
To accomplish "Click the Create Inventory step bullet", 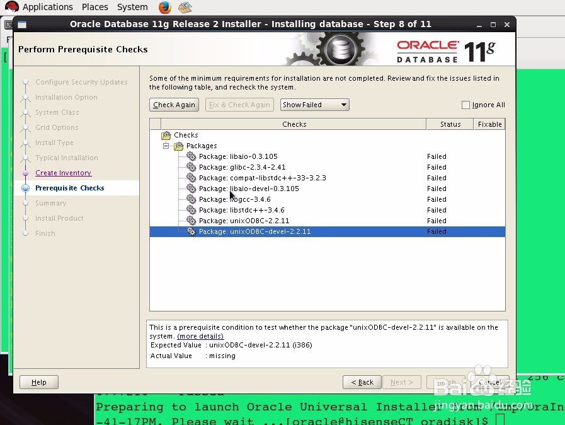I will coord(26,173).
